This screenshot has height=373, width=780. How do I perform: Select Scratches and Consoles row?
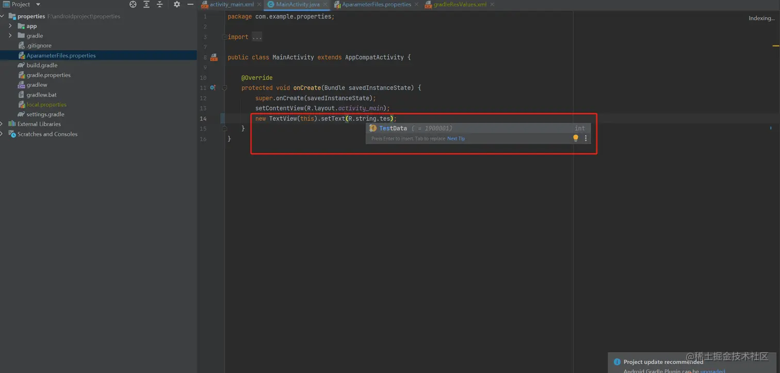pos(99,134)
